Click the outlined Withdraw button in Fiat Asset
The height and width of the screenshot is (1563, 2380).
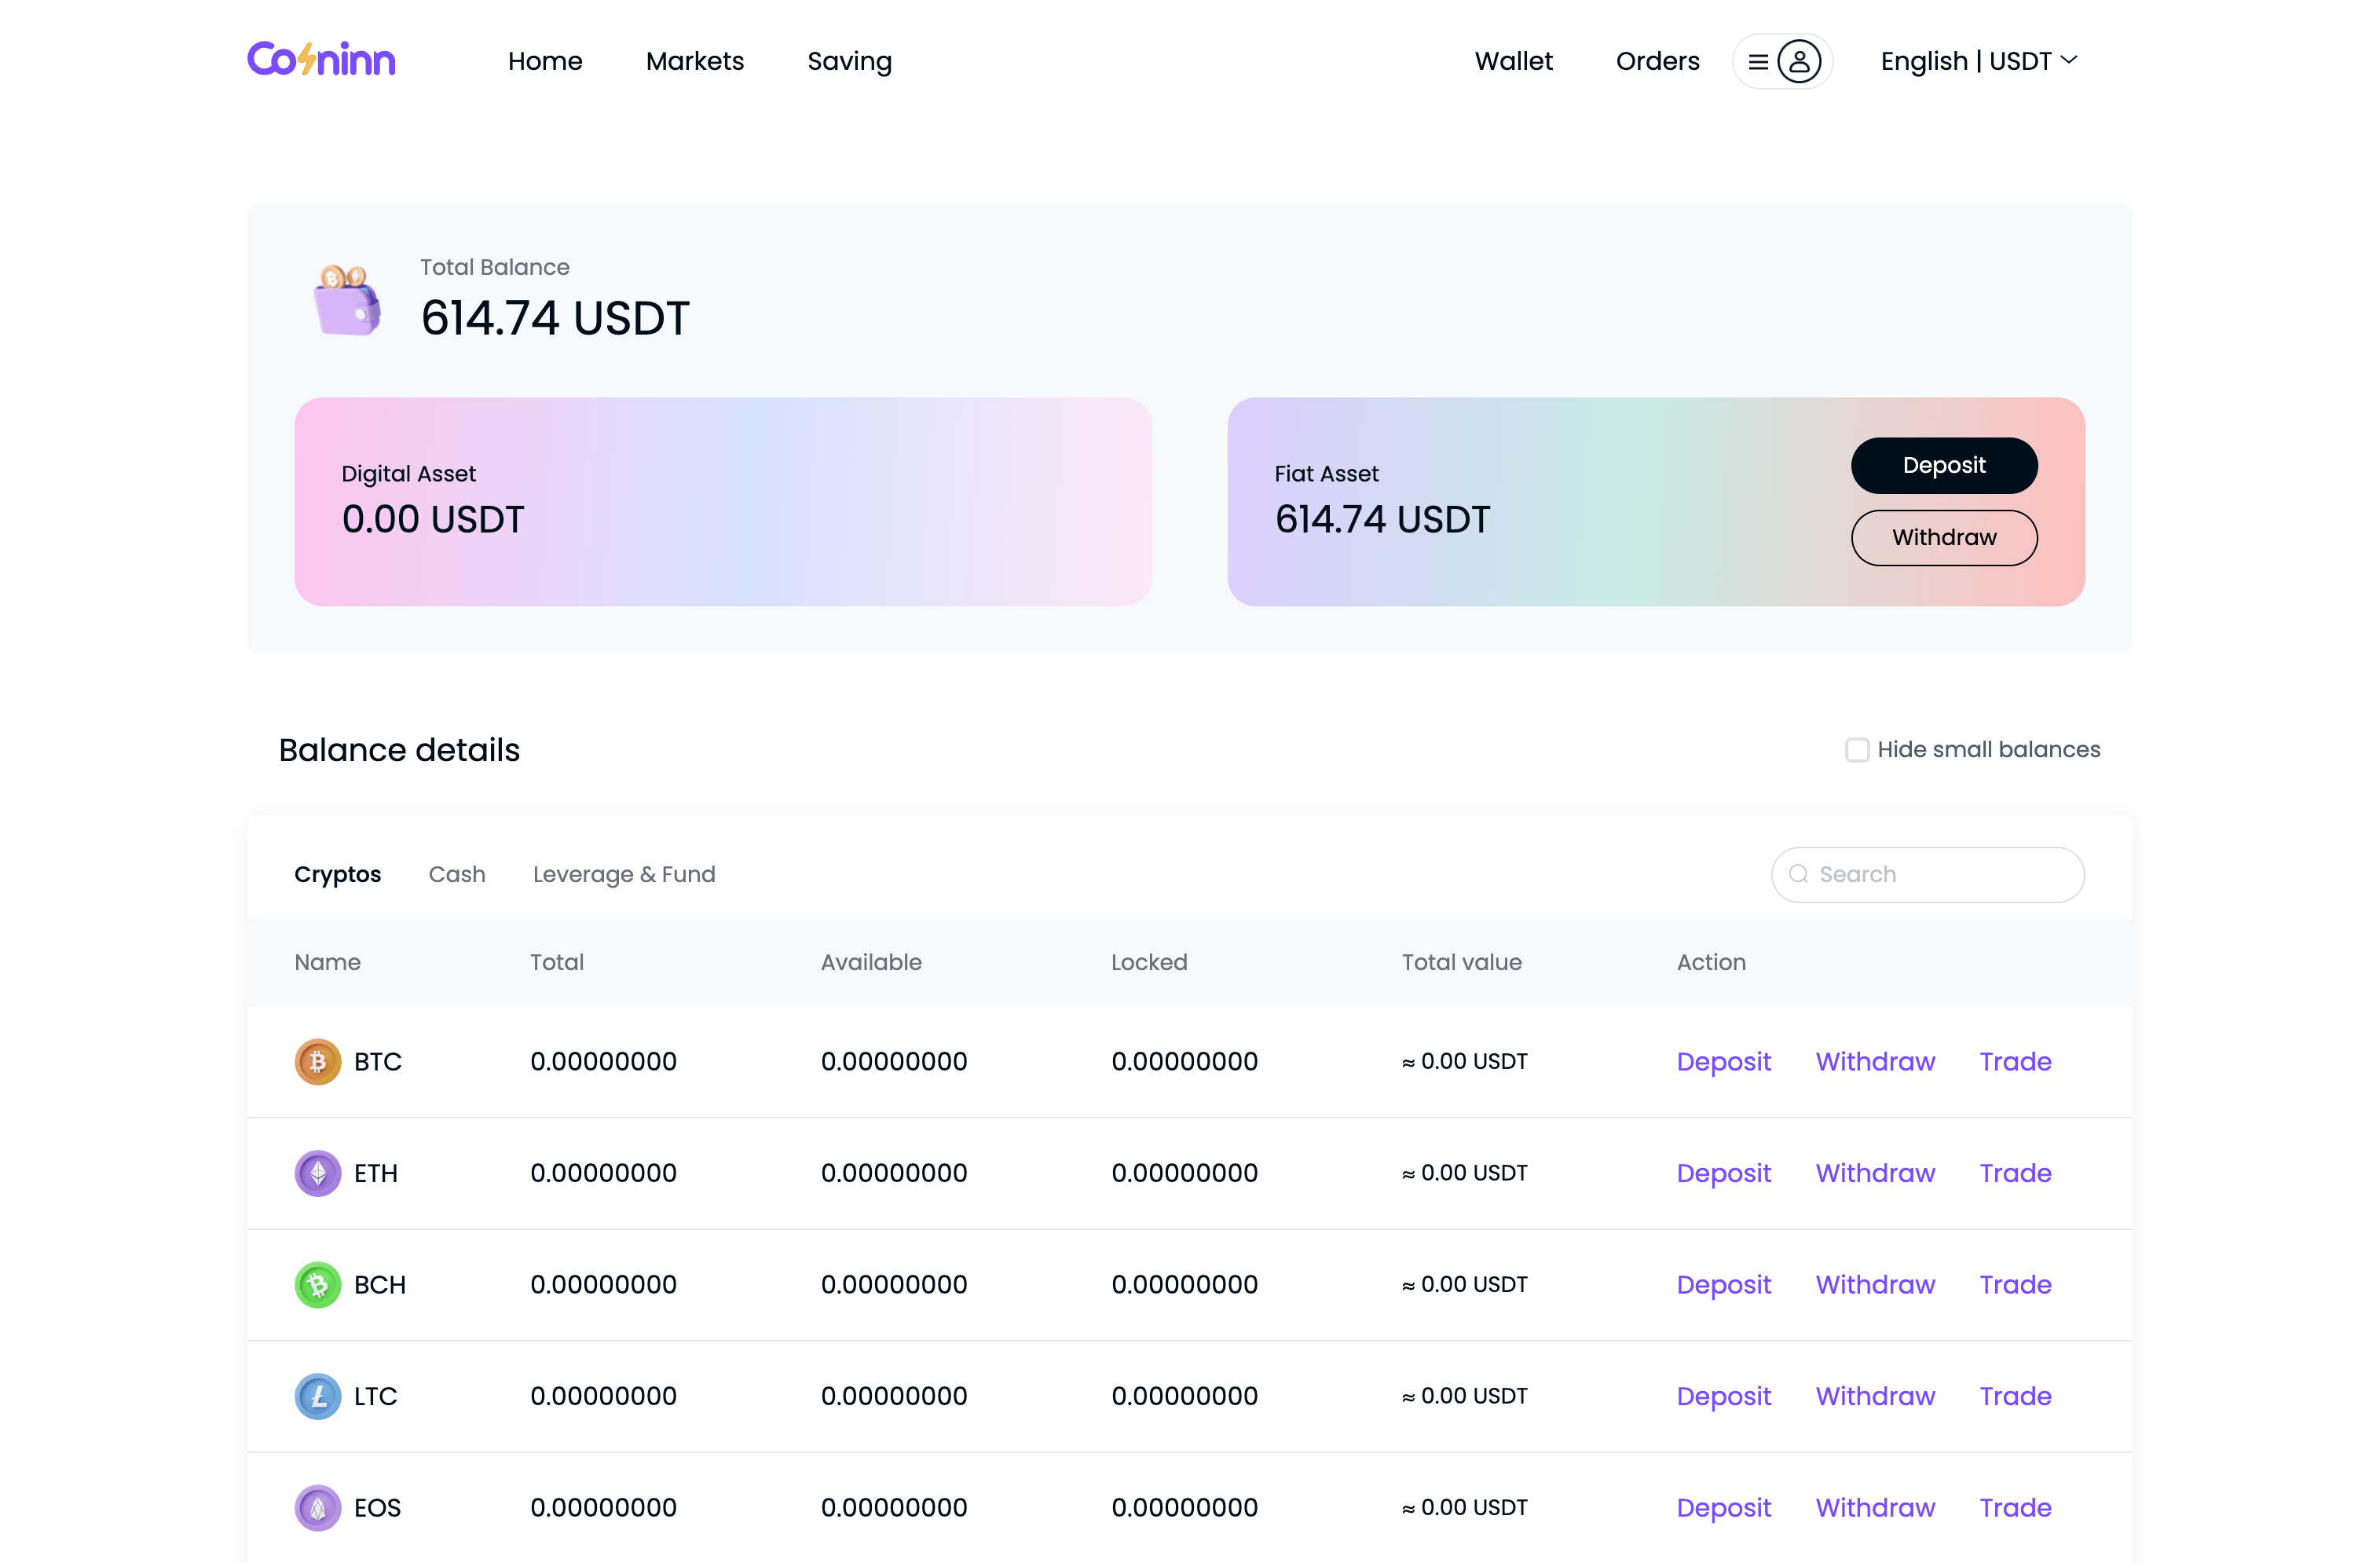click(1943, 537)
